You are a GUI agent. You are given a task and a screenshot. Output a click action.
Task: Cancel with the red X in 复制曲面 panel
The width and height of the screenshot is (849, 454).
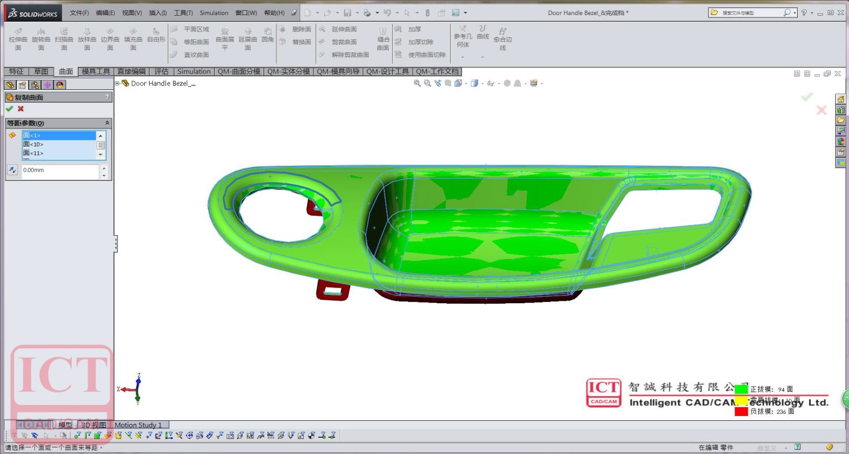pos(21,109)
